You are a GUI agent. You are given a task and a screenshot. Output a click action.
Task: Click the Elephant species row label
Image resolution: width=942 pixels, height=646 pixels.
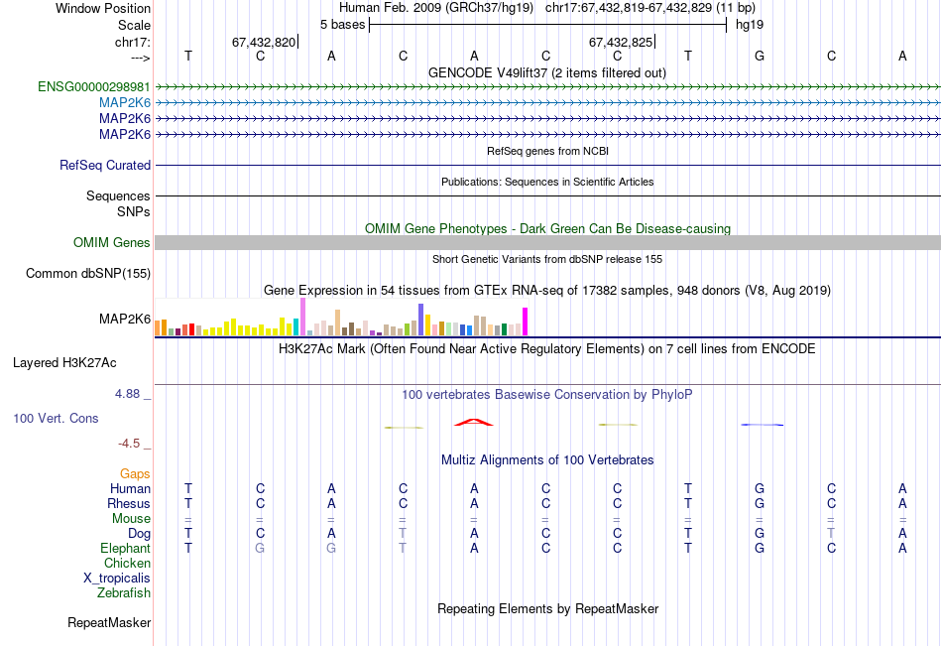(126, 549)
